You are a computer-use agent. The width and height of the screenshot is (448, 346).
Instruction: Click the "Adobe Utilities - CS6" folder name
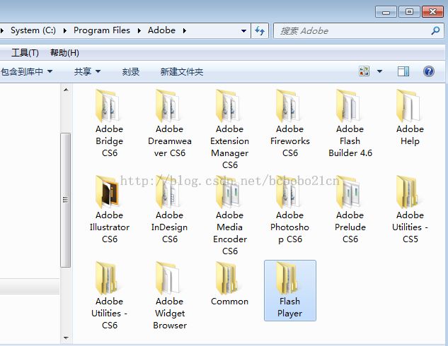click(x=110, y=314)
